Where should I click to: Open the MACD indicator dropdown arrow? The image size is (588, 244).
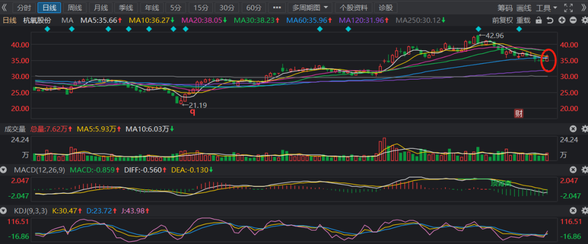[x=5, y=170]
